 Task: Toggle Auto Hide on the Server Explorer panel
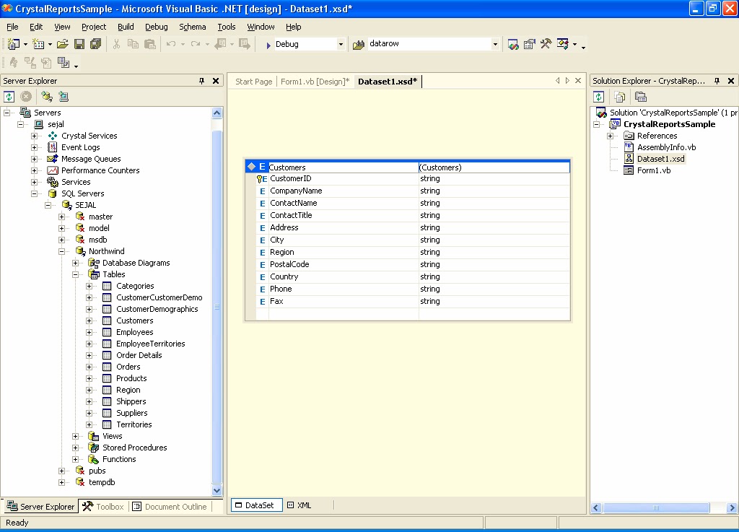point(202,81)
